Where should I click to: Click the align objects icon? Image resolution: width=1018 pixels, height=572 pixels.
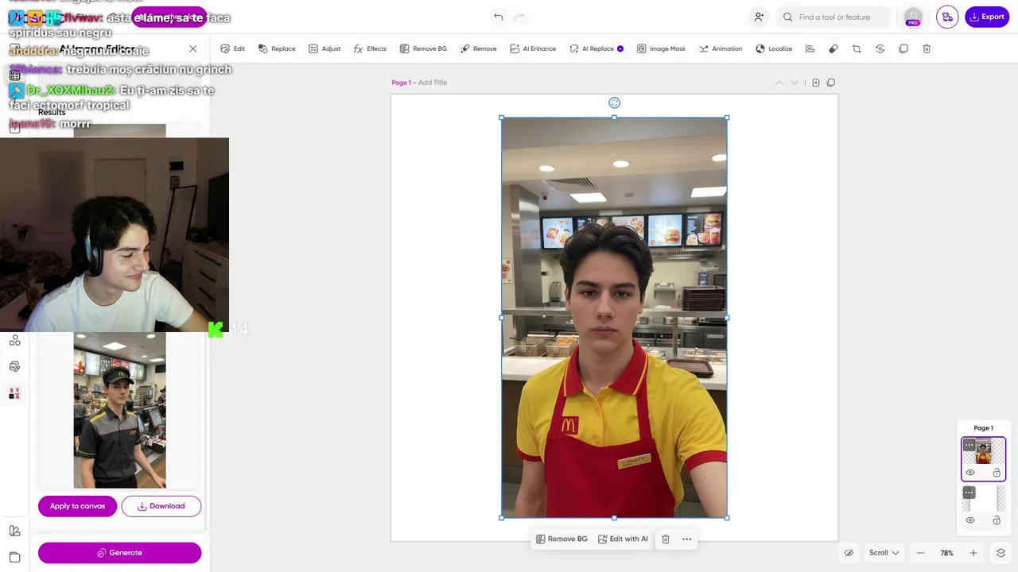click(810, 48)
